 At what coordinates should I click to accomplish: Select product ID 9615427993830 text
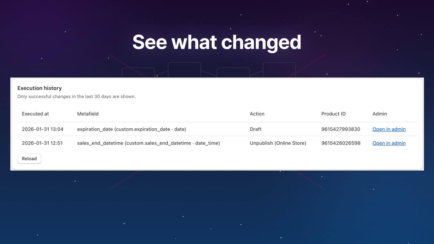click(x=341, y=129)
